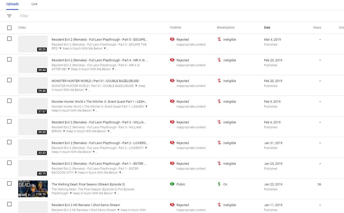Open Resident Evil 2 Part 4 MR.X title

pyautogui.click(x=100, y=60)
